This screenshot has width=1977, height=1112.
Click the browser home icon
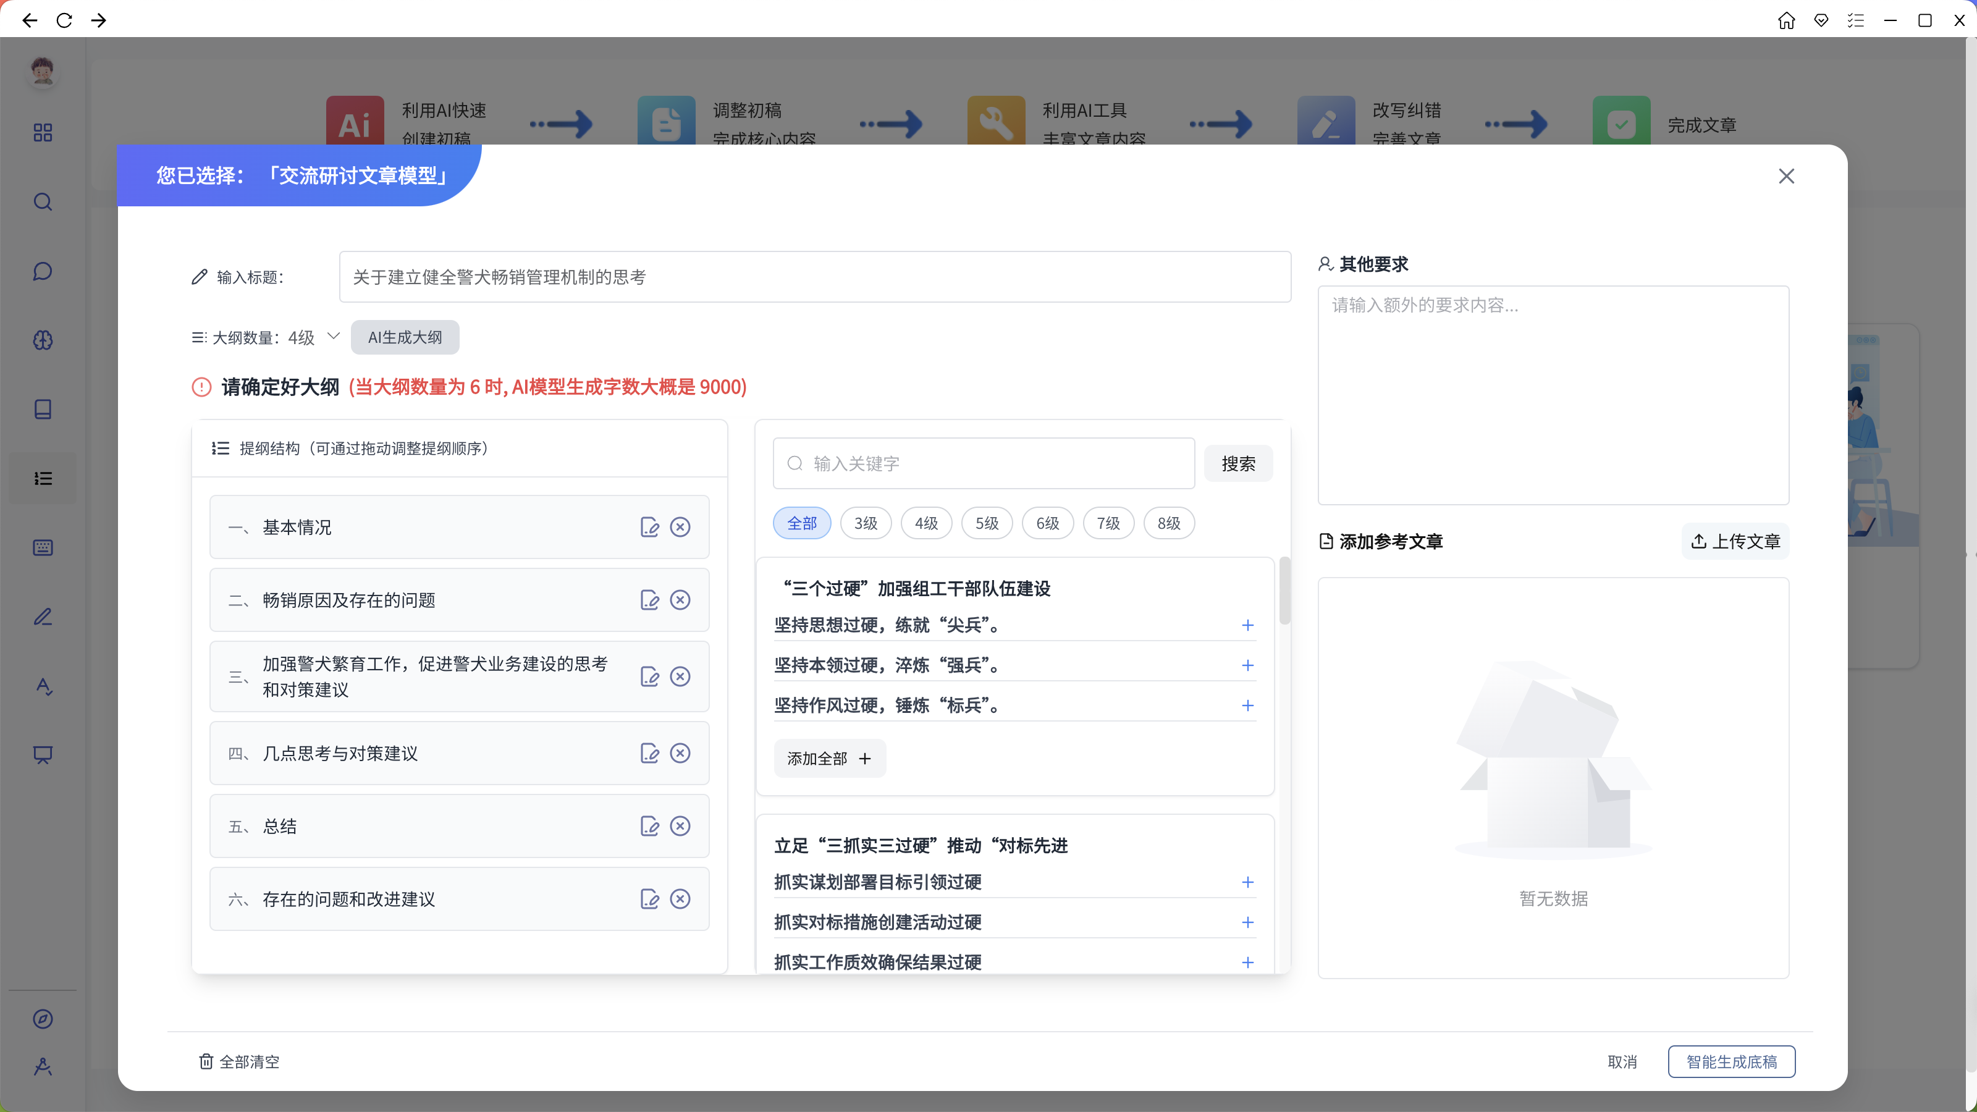click(x=1786, y=21)
